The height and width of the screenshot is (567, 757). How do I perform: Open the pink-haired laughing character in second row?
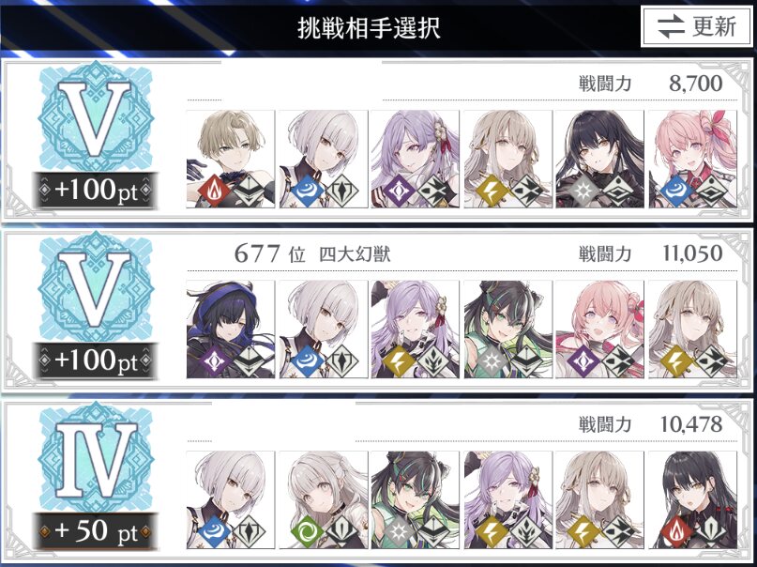pyautogui.click(x=600, y=329)
